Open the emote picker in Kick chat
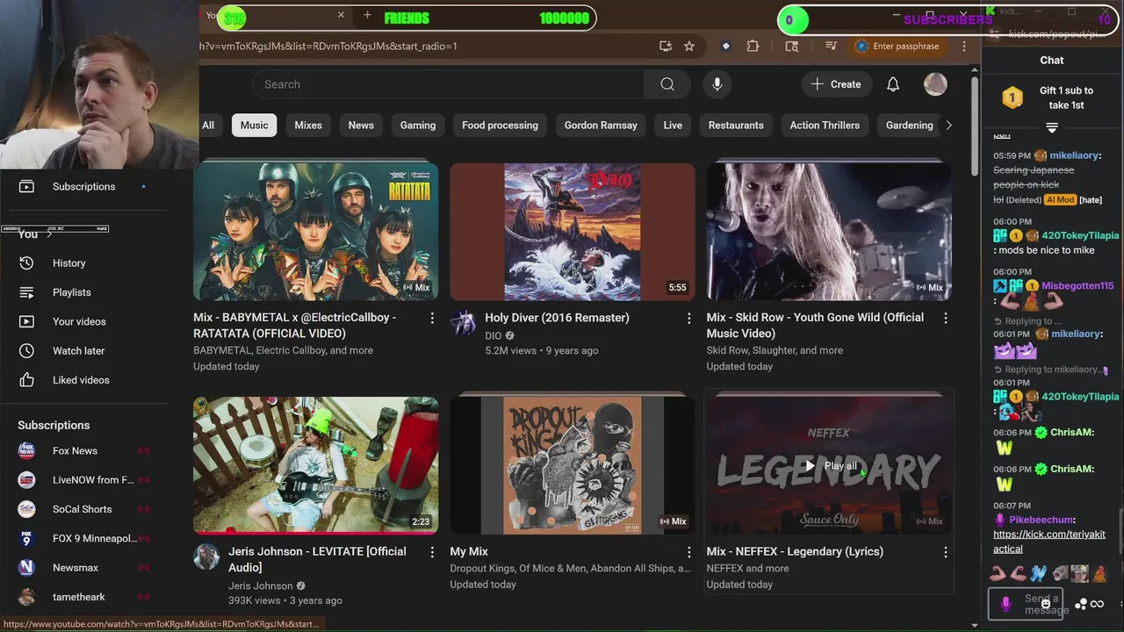 pyautogui.click(x=1045, y=604)
